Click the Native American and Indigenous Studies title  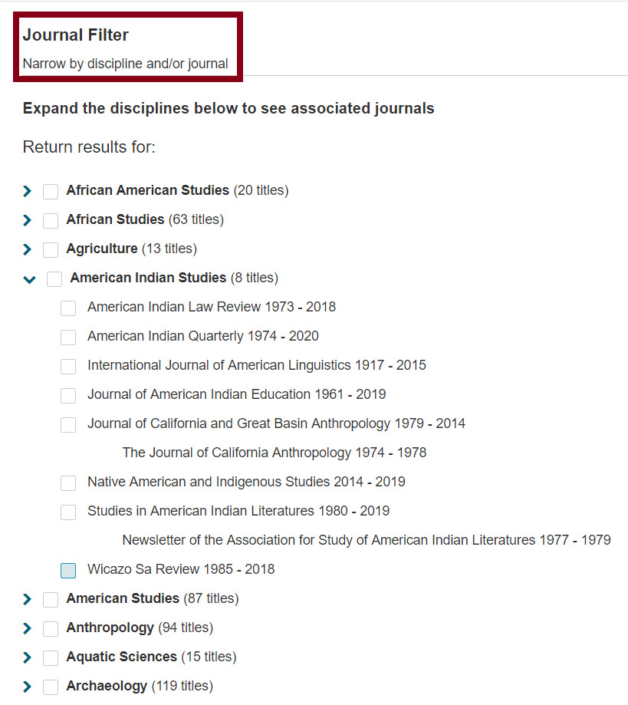pyautogui.click(x=209, y=482)
